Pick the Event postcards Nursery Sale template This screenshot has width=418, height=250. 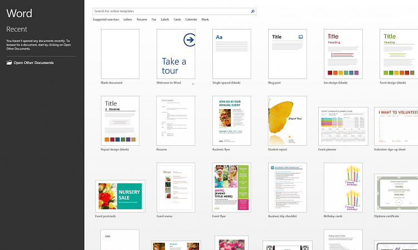click(x=120, y=196)
